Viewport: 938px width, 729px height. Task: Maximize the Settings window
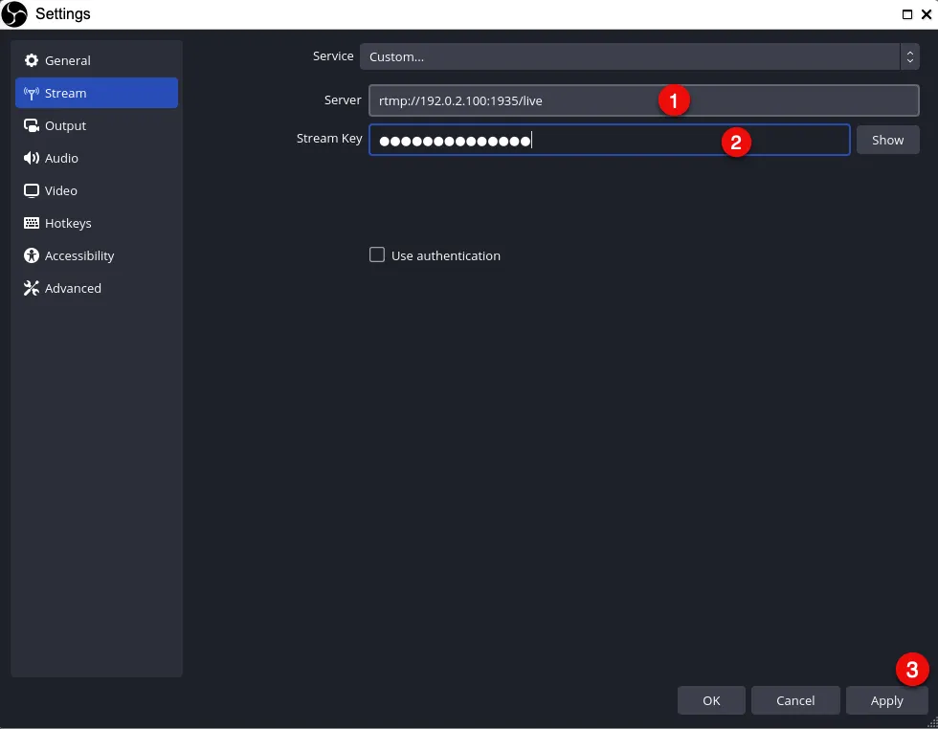tap(907, 14)
